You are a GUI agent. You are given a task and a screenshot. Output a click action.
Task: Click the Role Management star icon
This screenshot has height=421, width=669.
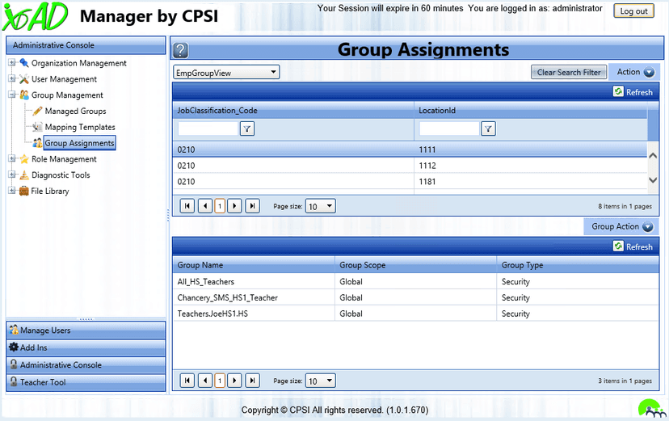[x=24, y=159]
